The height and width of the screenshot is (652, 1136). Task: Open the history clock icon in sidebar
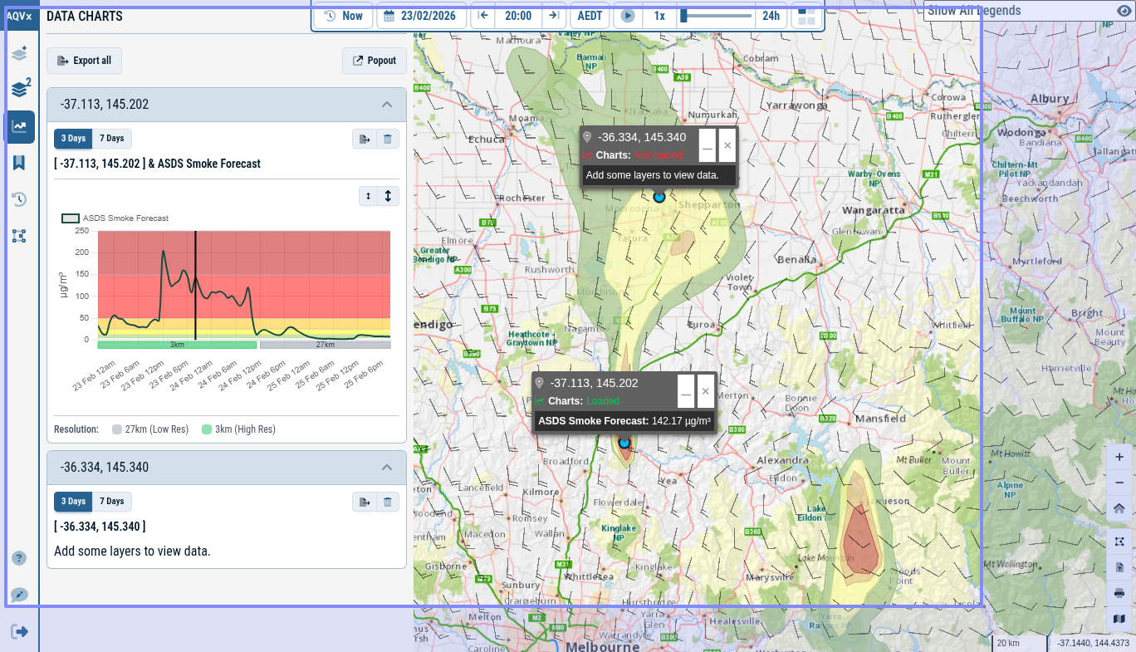(x=19, y=199)
